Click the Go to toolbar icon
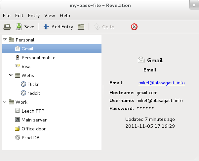 pos(97,27)
